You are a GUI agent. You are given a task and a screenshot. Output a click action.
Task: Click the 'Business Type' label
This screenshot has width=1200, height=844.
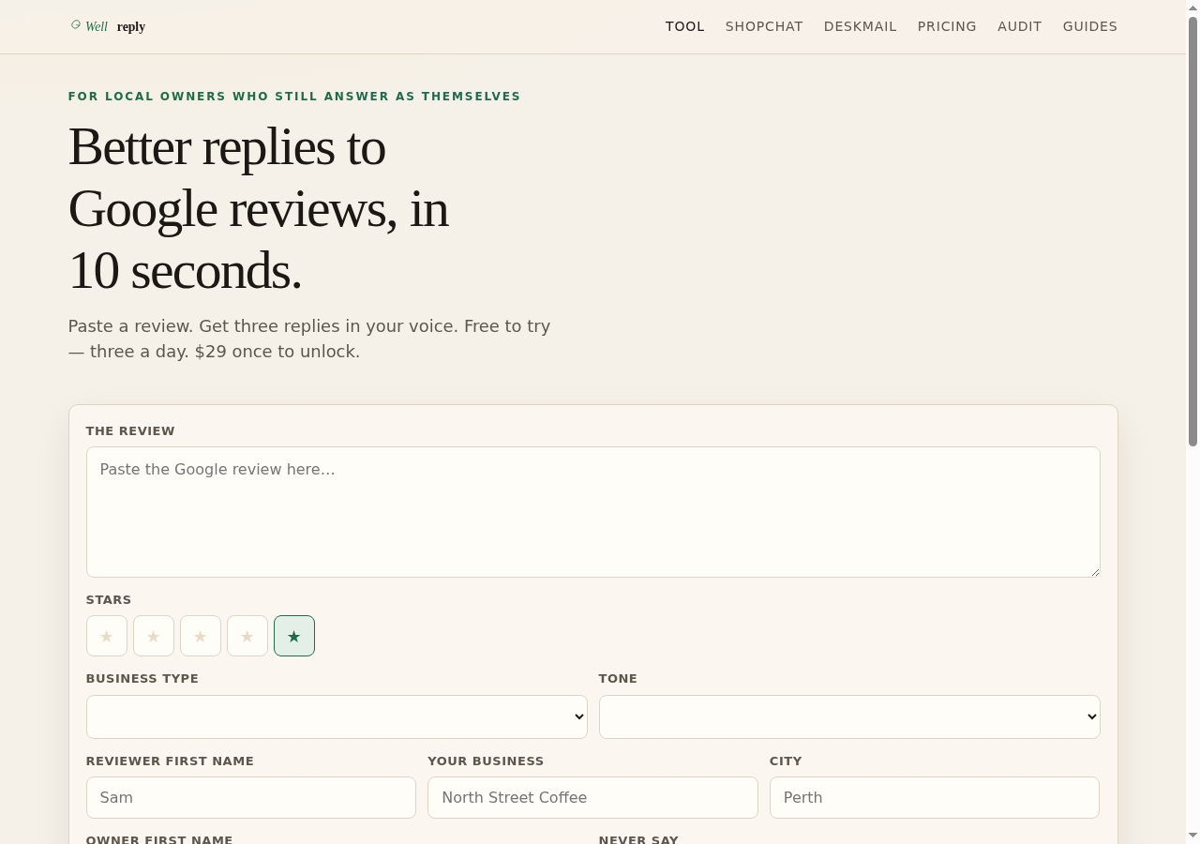coord(142,679)
